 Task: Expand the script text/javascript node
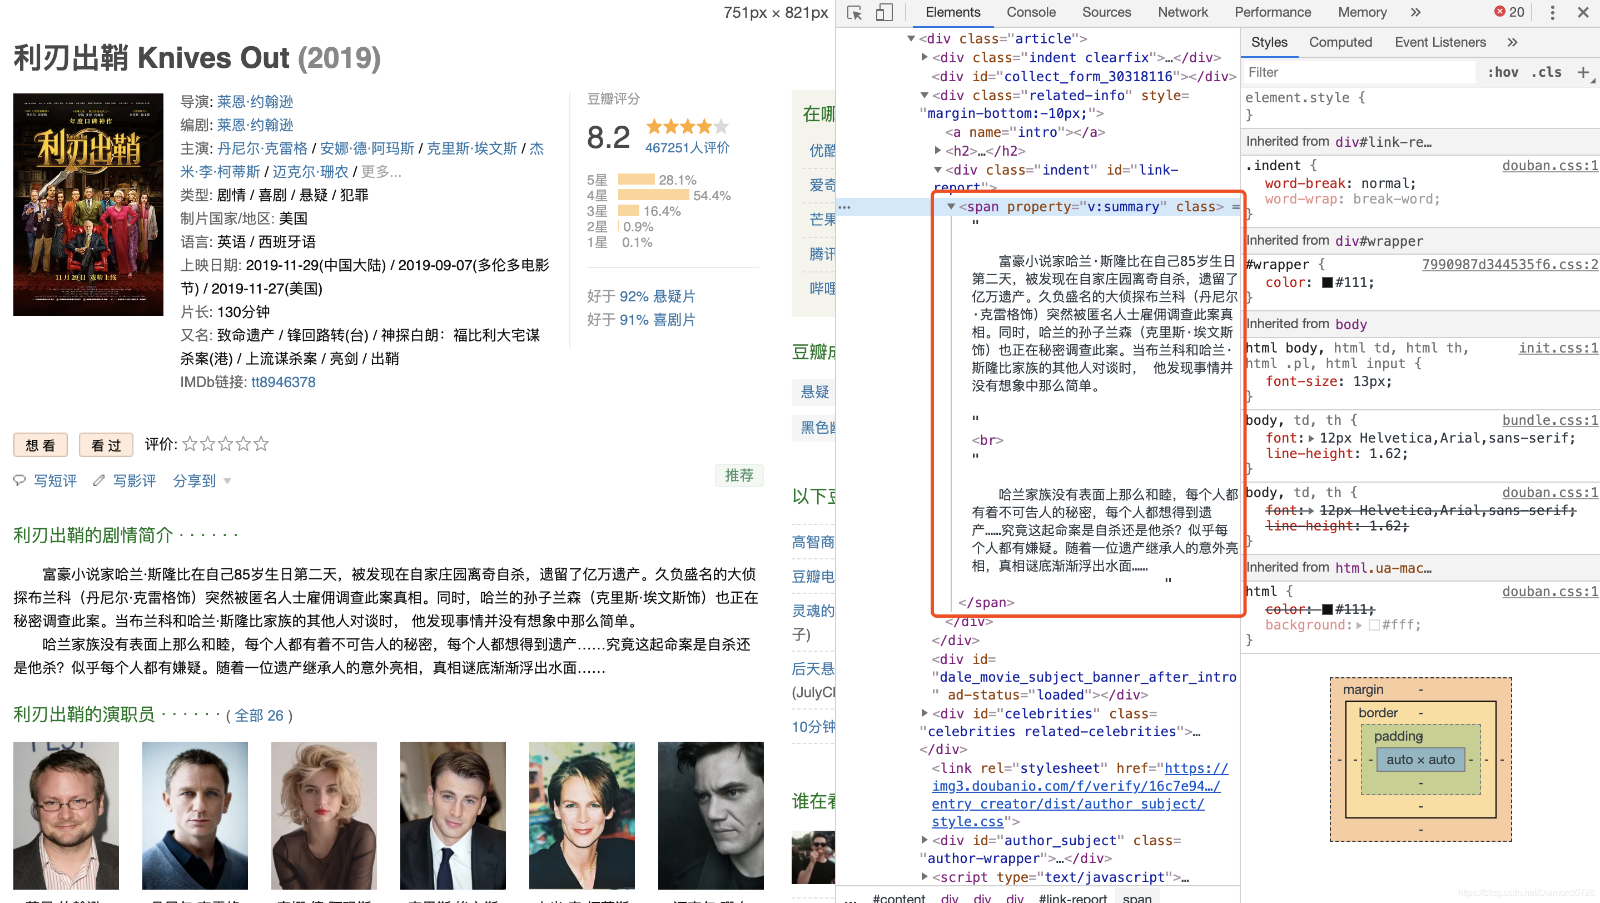coord(924,876)
